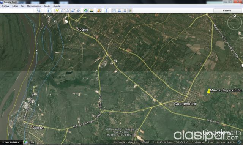Screen dimensions: 243x145
Task: Select the Add Image Overlay tool
Action: tap(73, 11)
